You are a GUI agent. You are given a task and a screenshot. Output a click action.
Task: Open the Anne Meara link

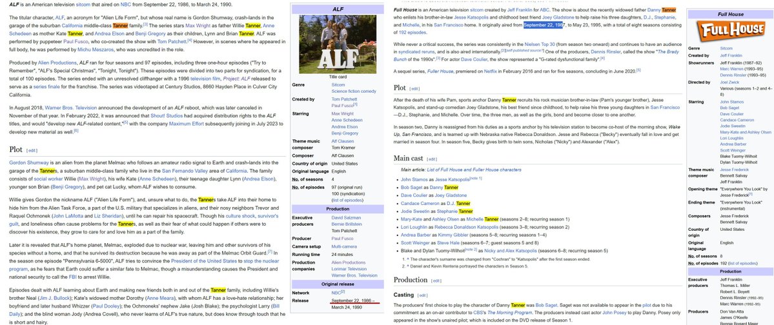click(159, 298)
